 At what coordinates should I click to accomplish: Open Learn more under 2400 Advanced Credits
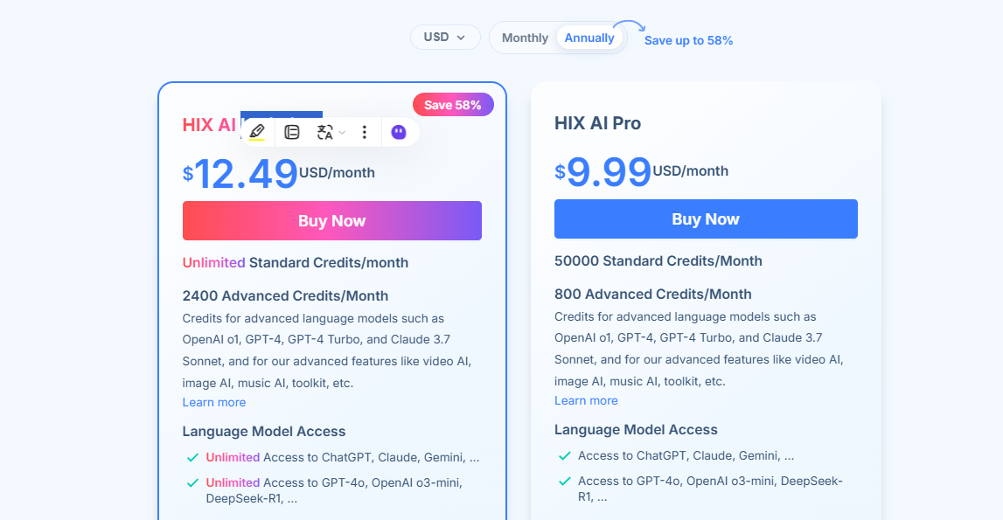(213, 402)
